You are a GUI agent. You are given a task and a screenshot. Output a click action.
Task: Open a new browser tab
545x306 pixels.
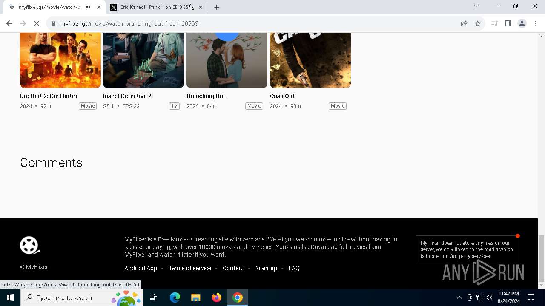coord(217,7)
